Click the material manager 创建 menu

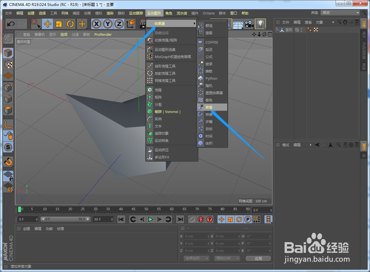point(27,229)
